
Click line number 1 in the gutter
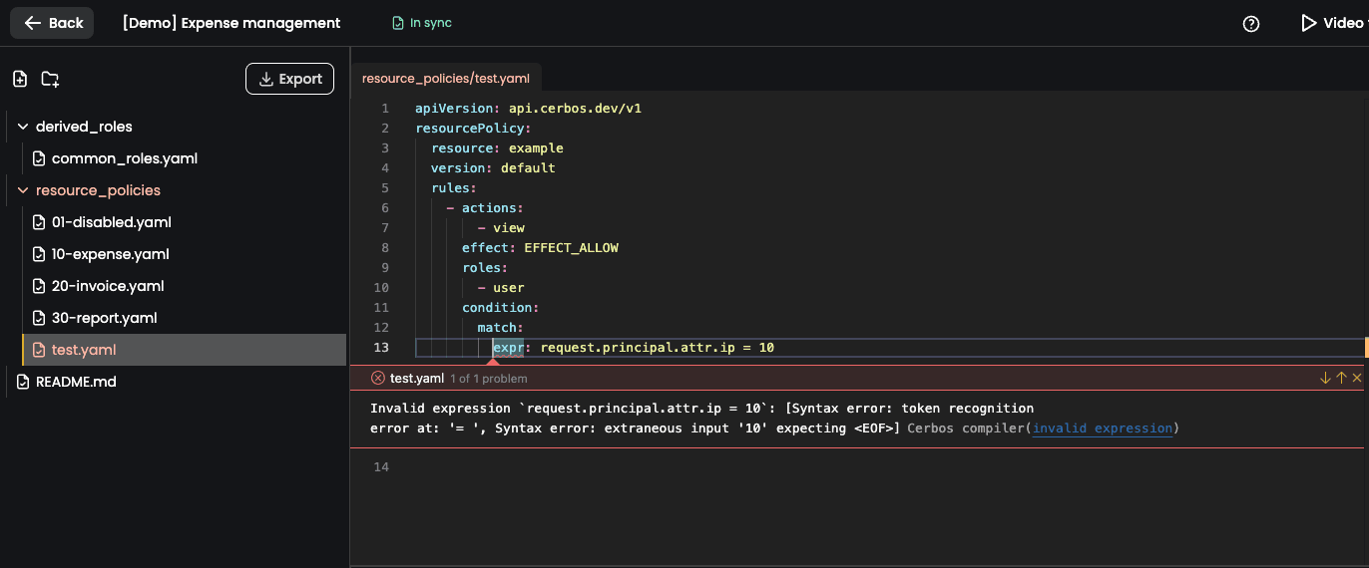[x=385, y=109]
